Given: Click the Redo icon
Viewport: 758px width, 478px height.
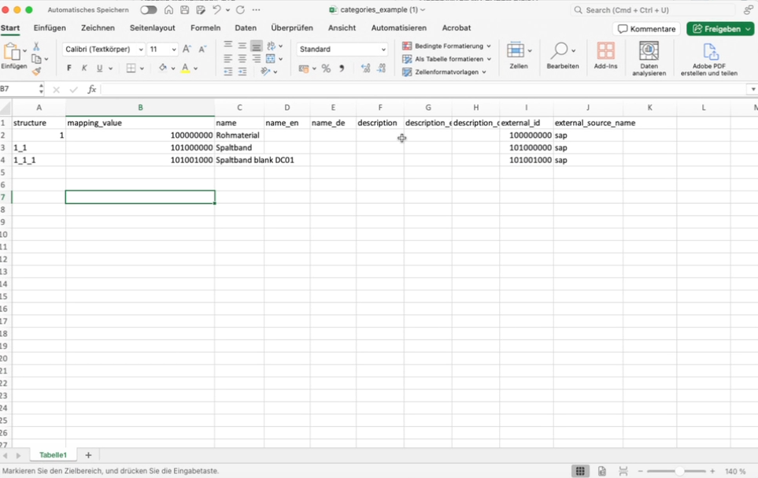Looking at the screenshot, I should [x=240, y=9].
